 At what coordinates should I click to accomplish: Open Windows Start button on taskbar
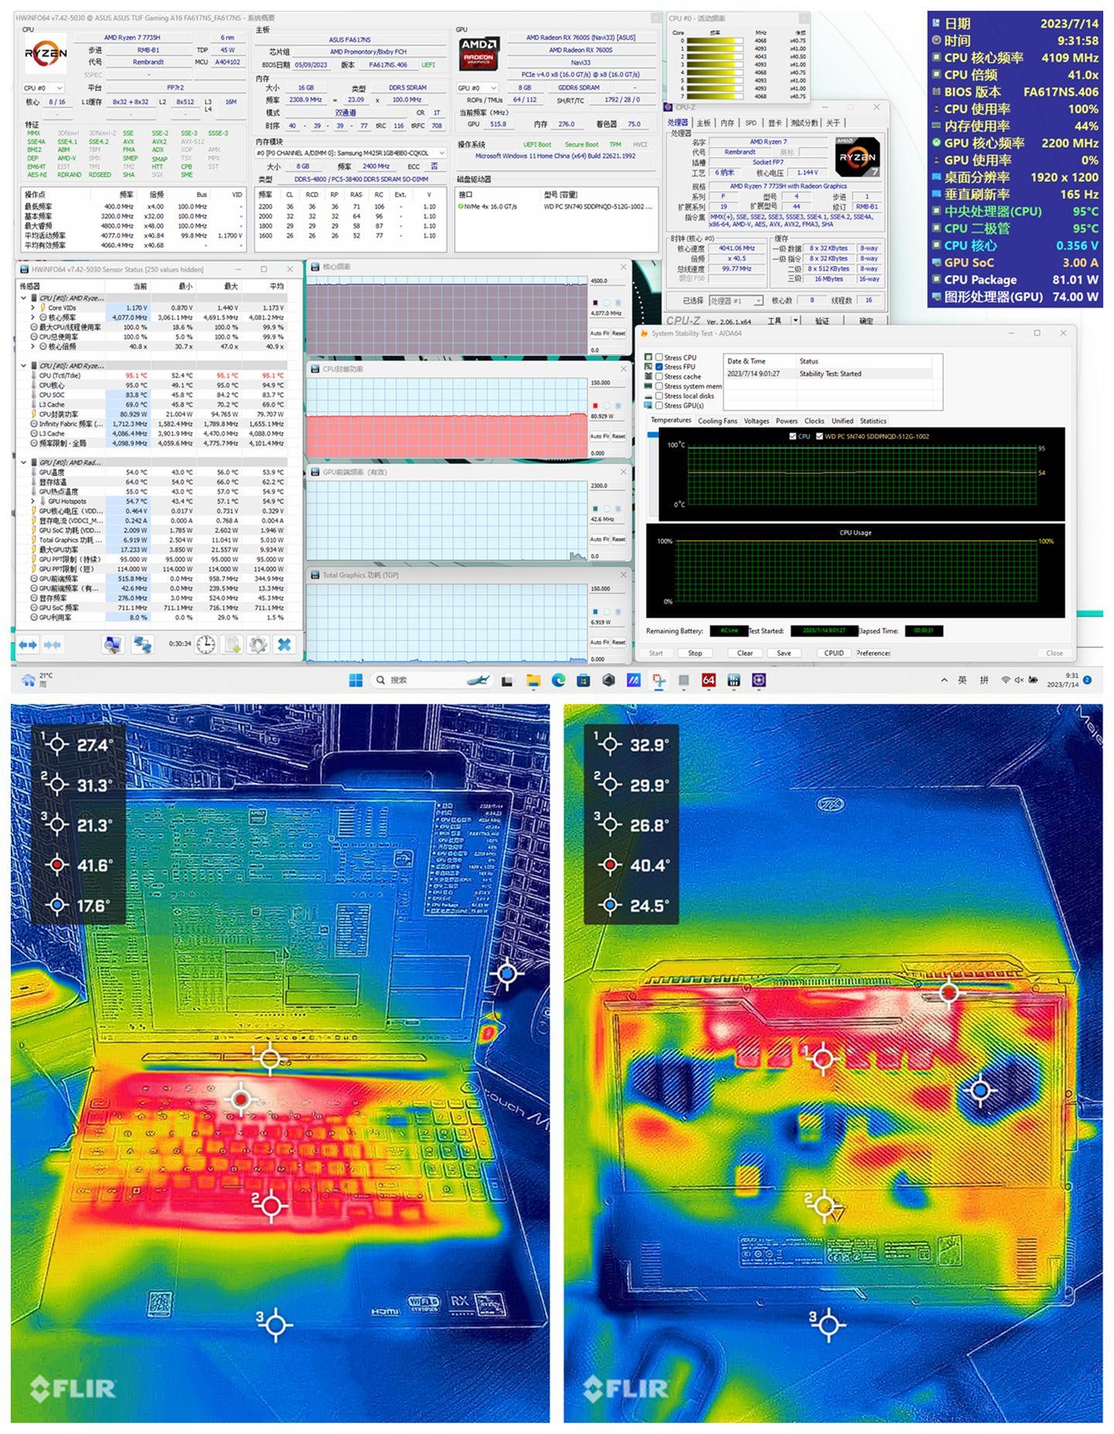[355, 680]
